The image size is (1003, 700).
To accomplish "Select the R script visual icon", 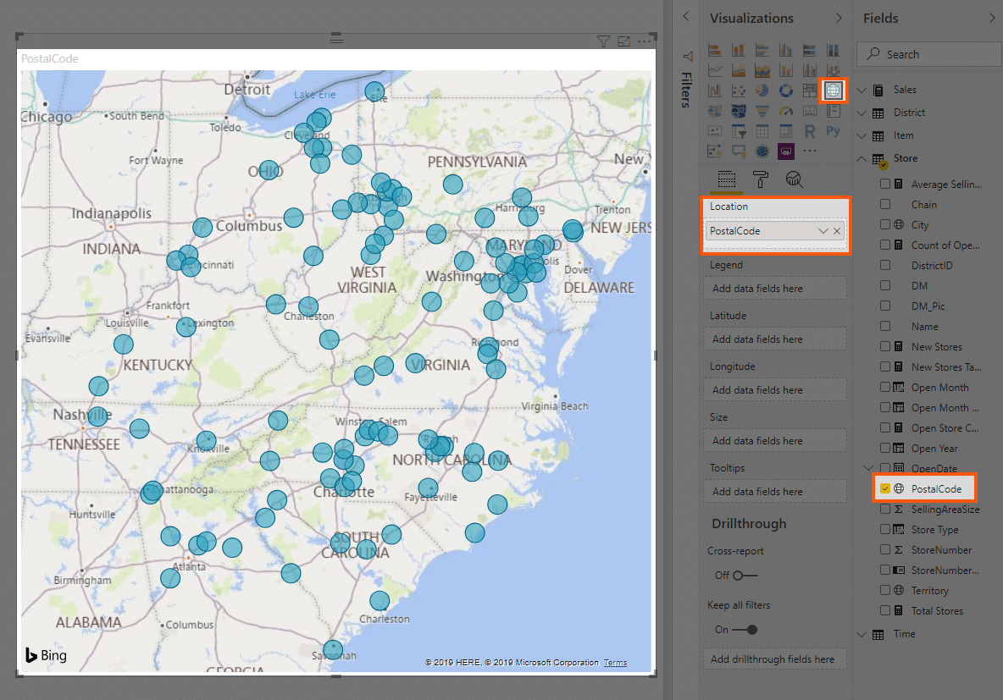I will pos(810,130).
